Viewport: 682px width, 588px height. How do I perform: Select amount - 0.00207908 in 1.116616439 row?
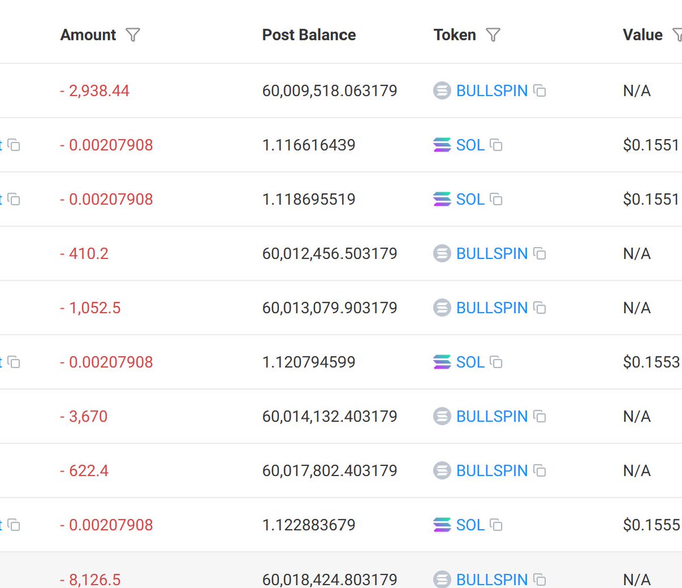coord(106,145)
